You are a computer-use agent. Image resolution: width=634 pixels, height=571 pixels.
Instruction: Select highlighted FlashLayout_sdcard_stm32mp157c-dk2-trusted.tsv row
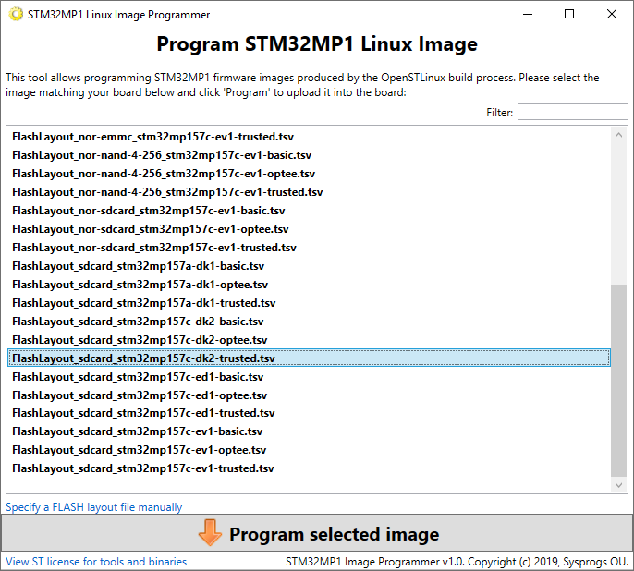click(310, 358)
